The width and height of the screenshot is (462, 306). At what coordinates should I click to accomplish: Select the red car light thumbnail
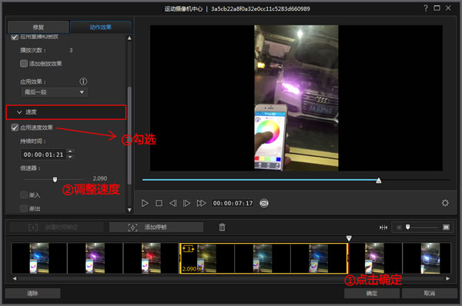(x=151, y=258)
